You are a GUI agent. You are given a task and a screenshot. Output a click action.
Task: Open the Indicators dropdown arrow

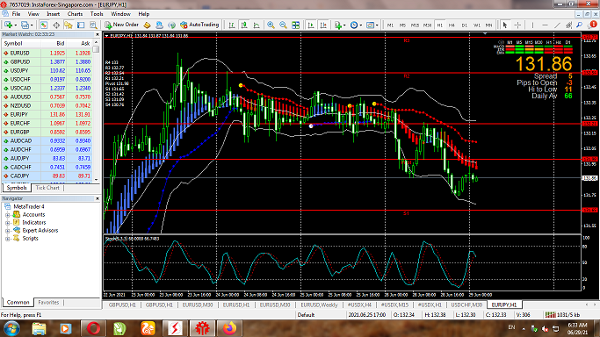click(344, 25)
